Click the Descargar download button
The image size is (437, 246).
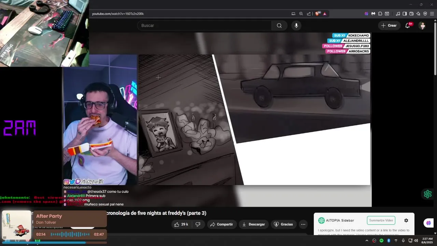253,224
